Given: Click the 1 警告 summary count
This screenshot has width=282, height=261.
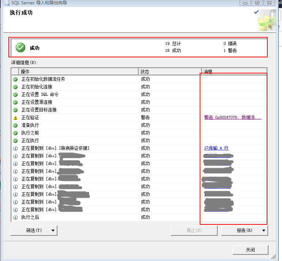Looking at the screenshot, I should click(x=230, y=51).
